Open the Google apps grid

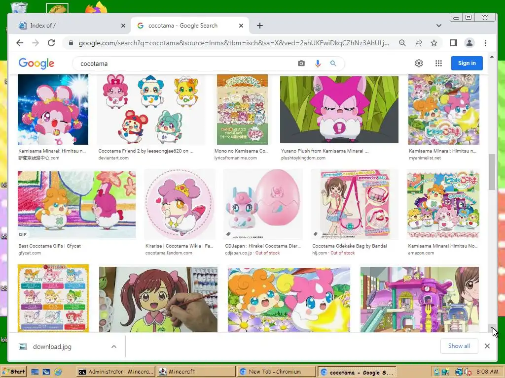coord(438,63)
